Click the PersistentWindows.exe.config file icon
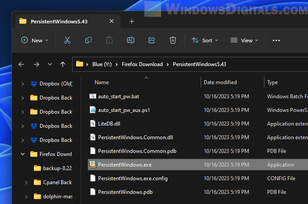 (x=93, y=178)
